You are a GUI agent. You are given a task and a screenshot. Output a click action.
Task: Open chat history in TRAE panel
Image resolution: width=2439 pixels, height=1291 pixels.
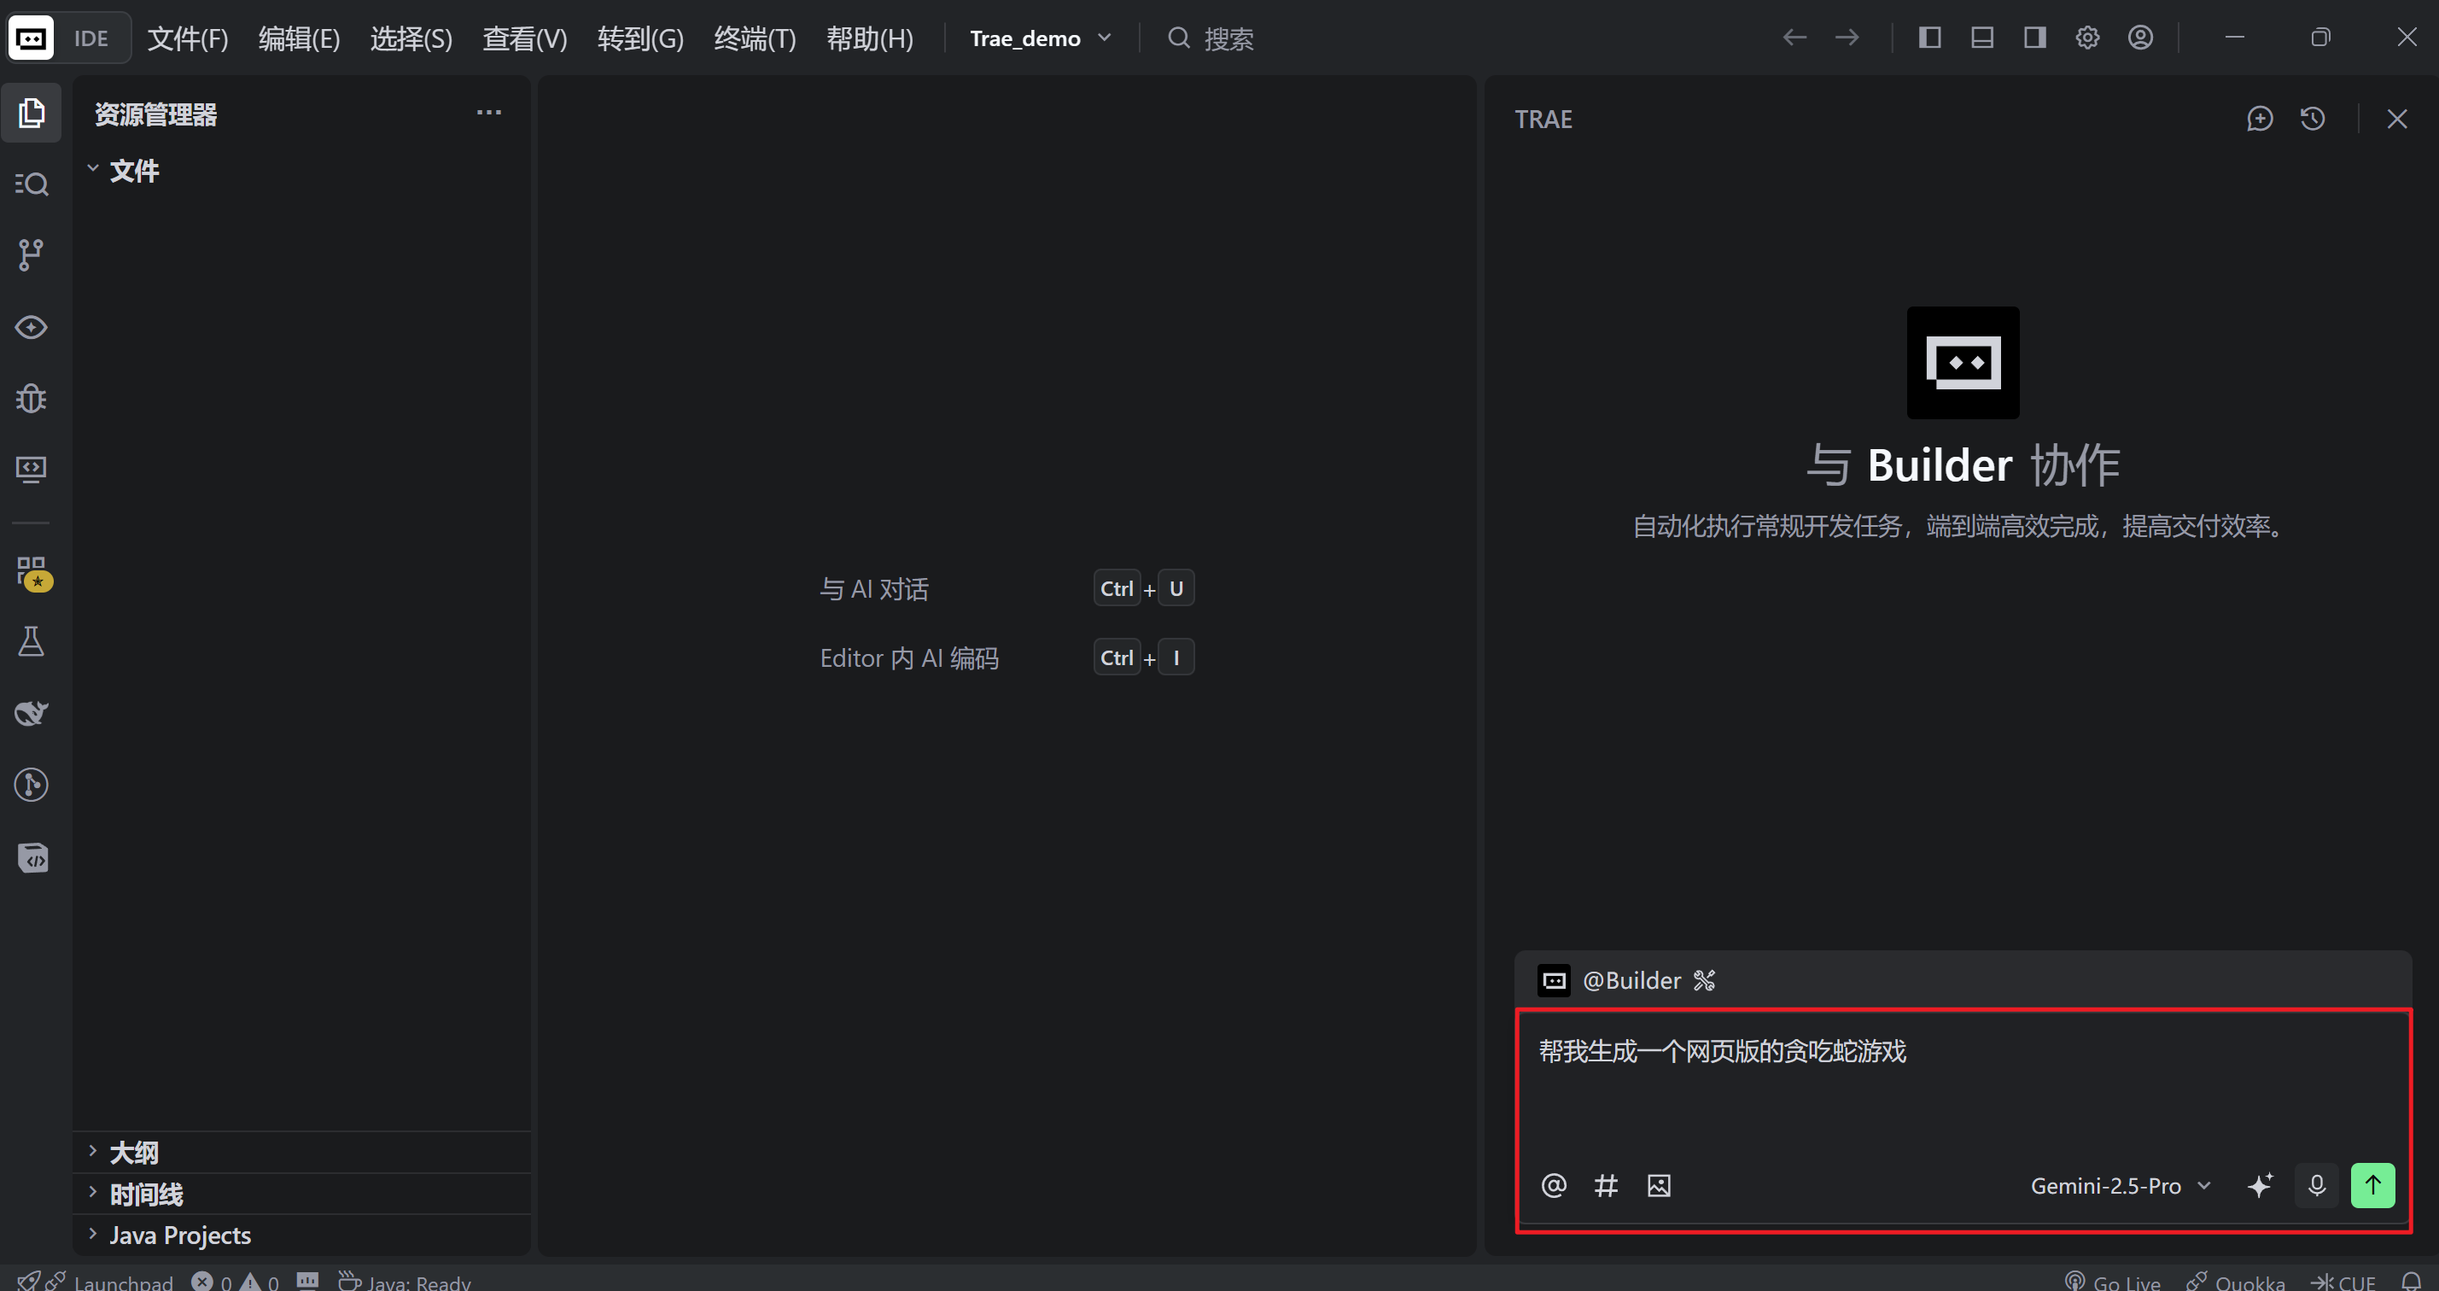[2312, 120]
